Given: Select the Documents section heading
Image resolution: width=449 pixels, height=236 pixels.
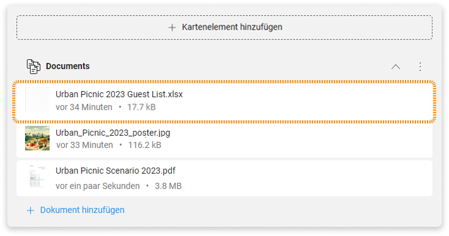Looking at the screenshot, I should 67,66.
